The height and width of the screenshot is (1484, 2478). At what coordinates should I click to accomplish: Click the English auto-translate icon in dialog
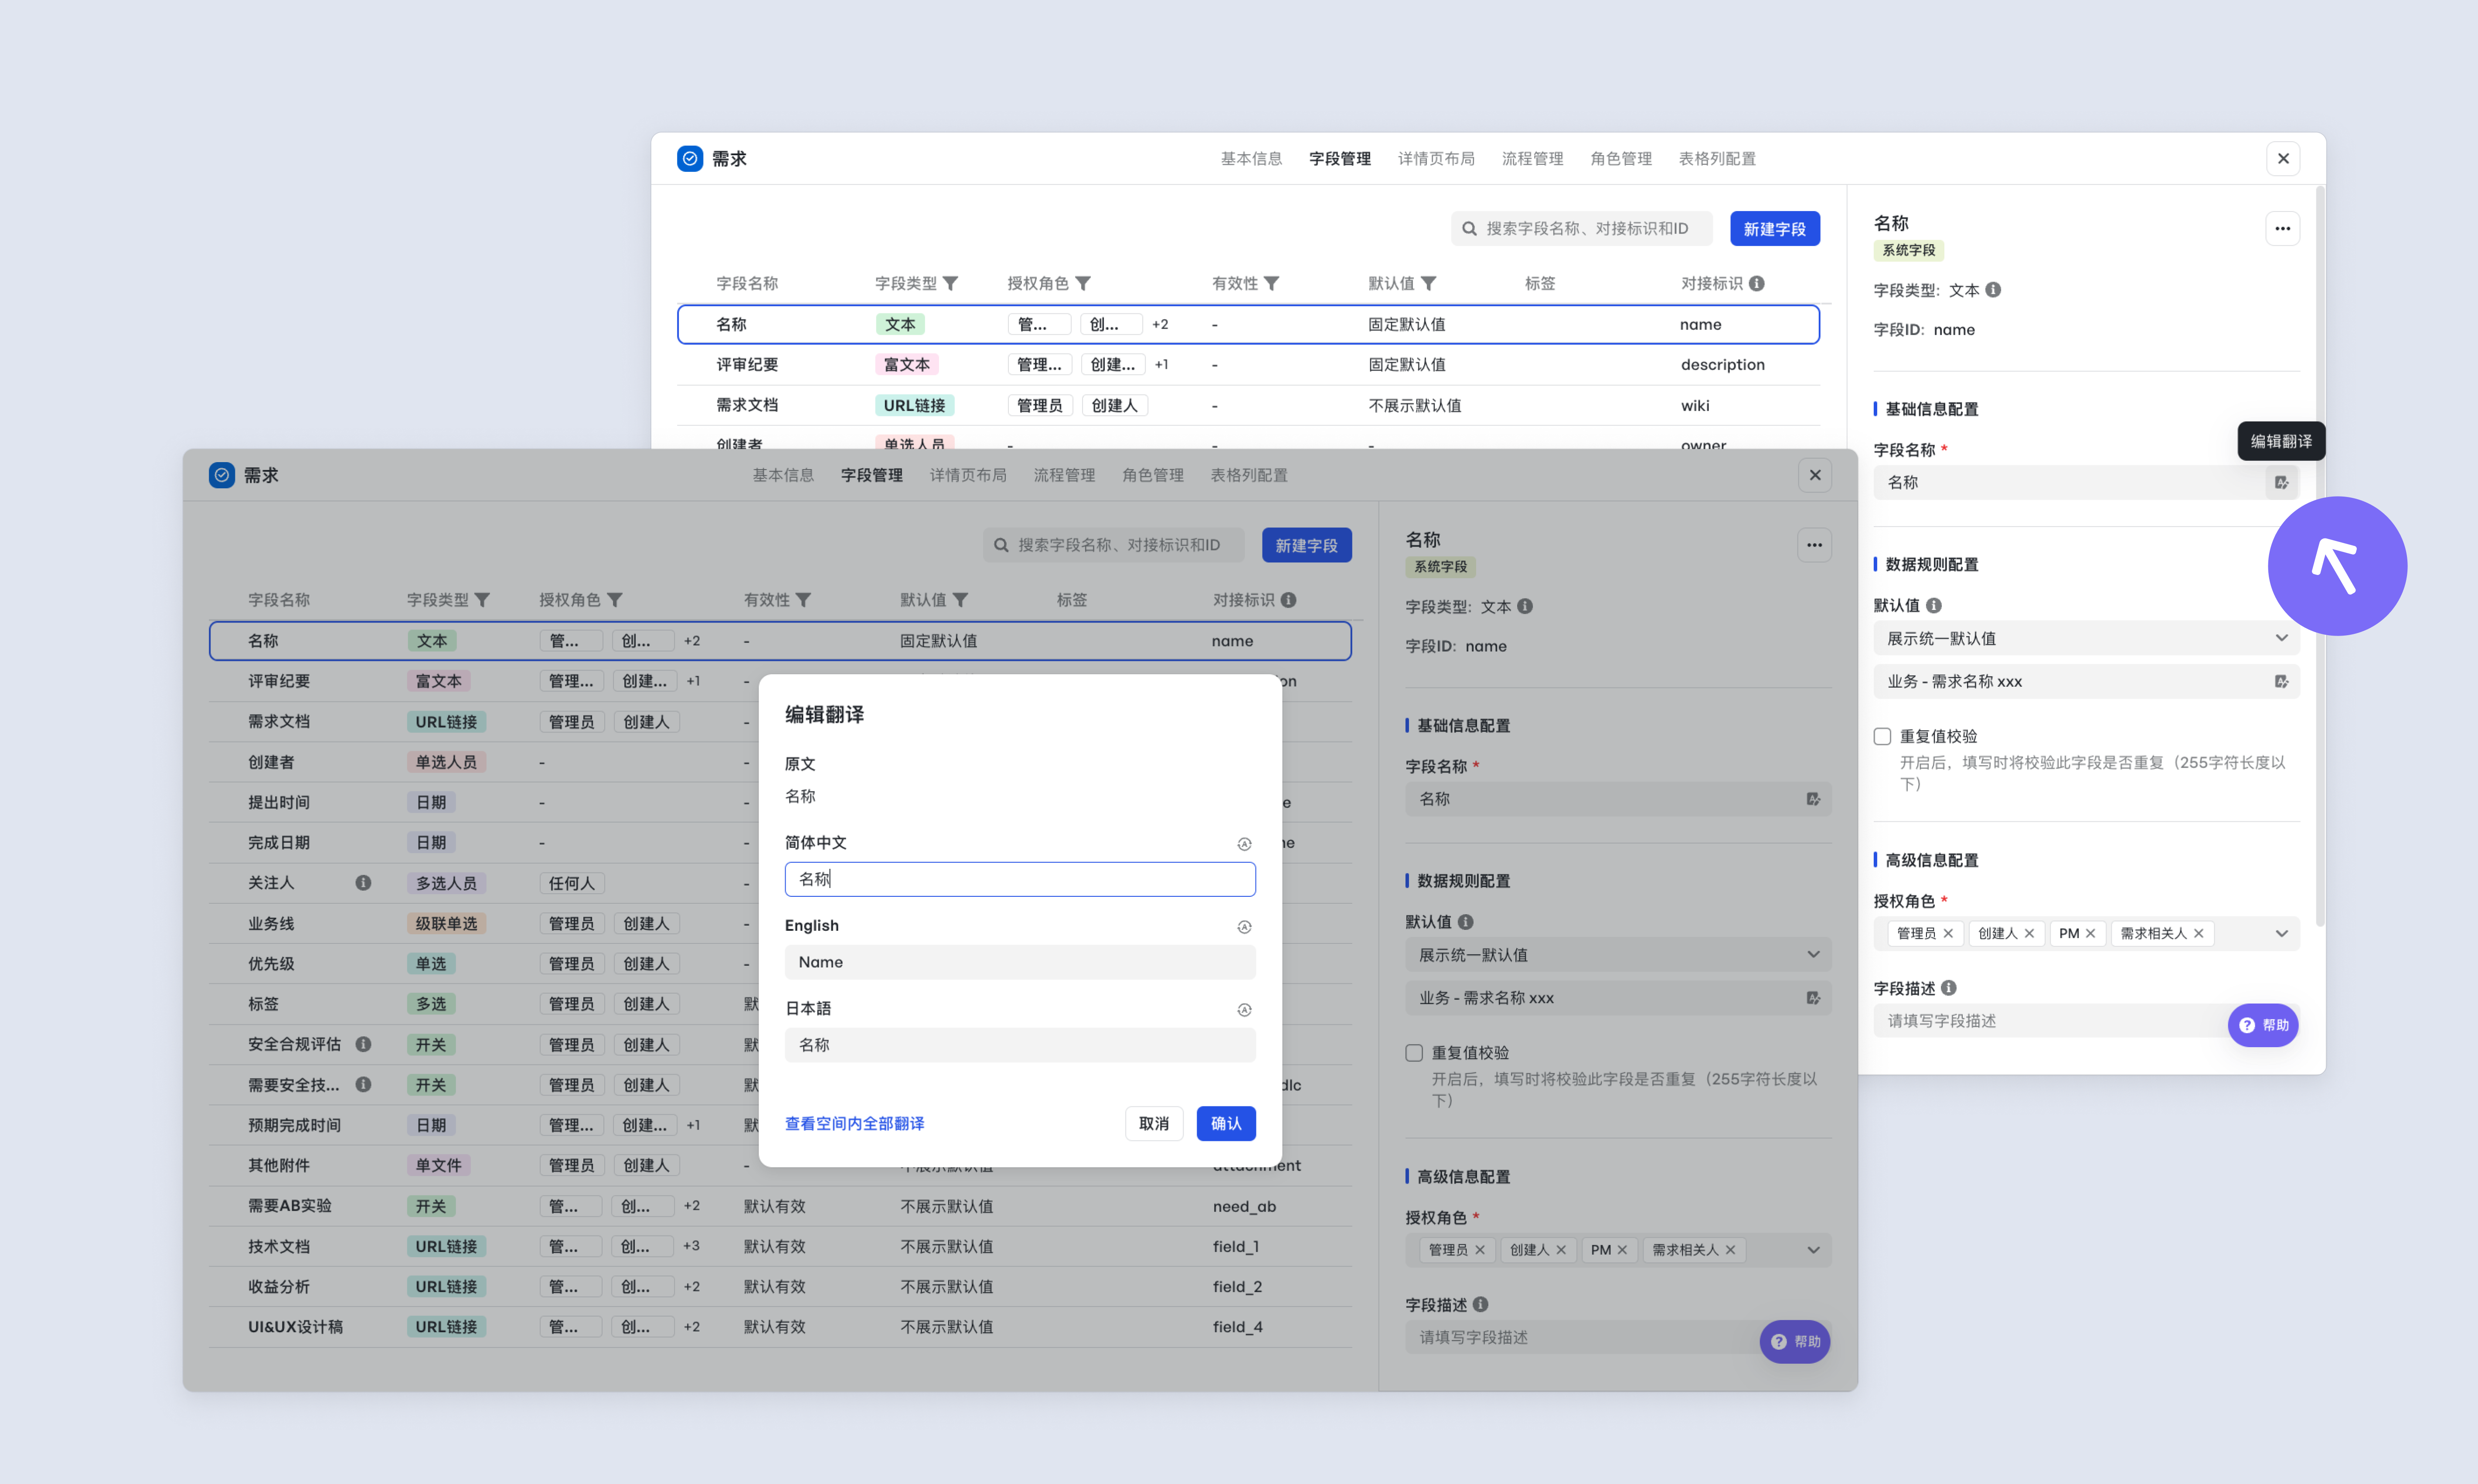click(1244, 927)
